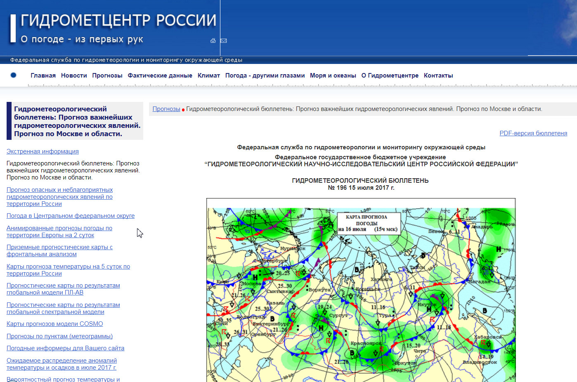Open Ожидаемое распределение аномалий температуры link

click(x=61, y=364)
